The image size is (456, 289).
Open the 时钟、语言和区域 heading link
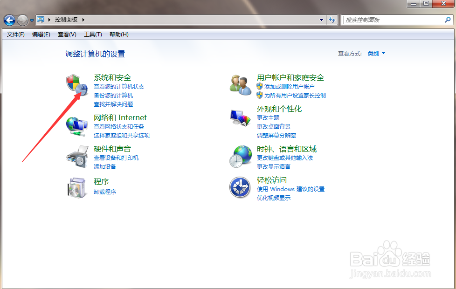(x=286, y=149)
